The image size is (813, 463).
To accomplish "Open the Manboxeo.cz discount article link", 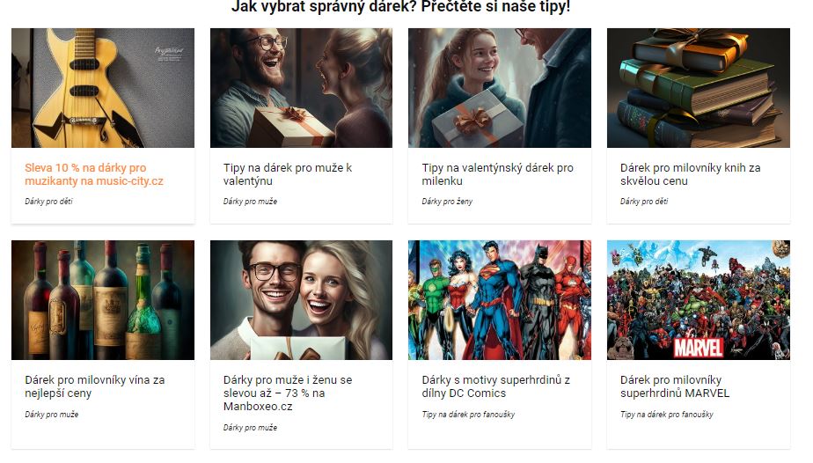I will [x=288, y=393].
